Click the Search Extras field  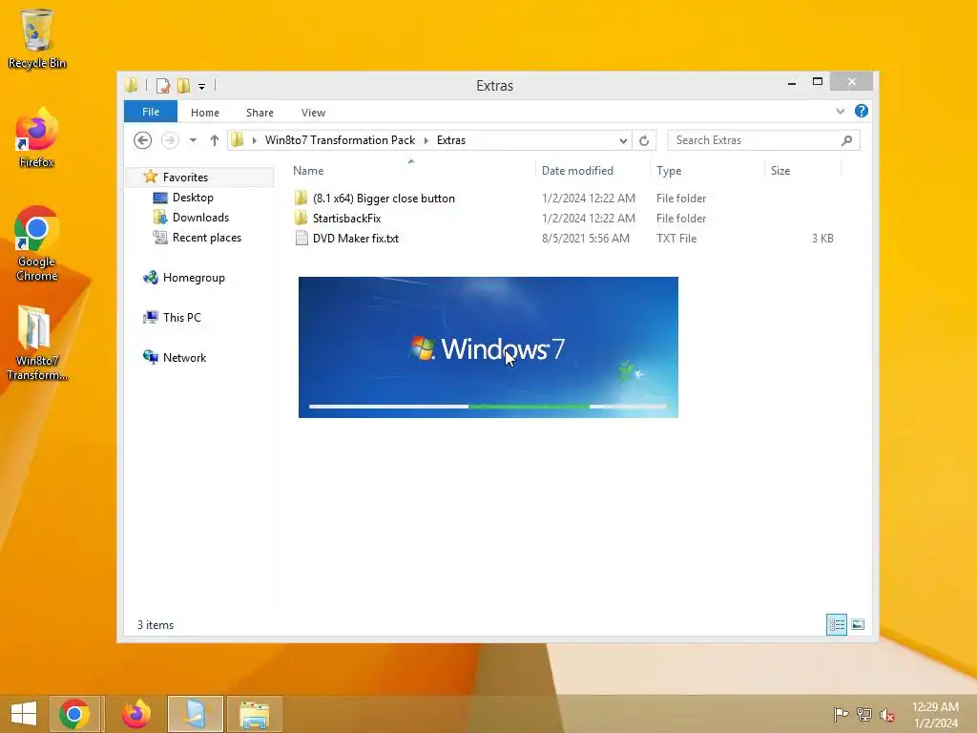coord(763,140)
